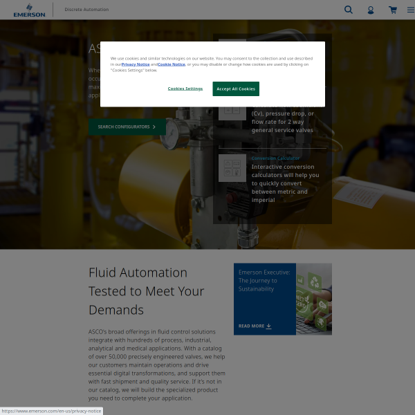Image resolution: width=415 pixels, height=415 pixels.
Task: Click the Search Configurators button
Action: click(x=127, y=127)
